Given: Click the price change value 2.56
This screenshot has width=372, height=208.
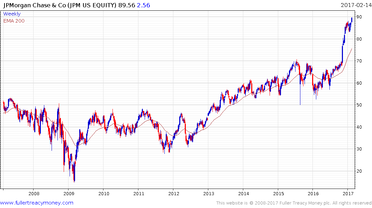Looking at the screenshot, I should [x=144, y=5].
